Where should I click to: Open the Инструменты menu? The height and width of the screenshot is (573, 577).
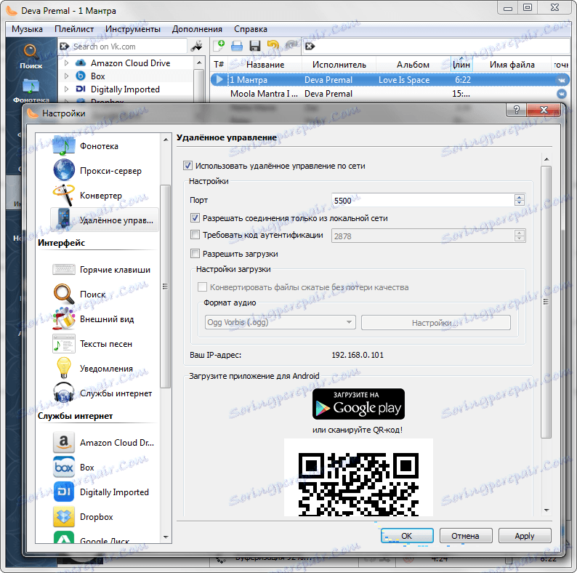pos(133,29)
